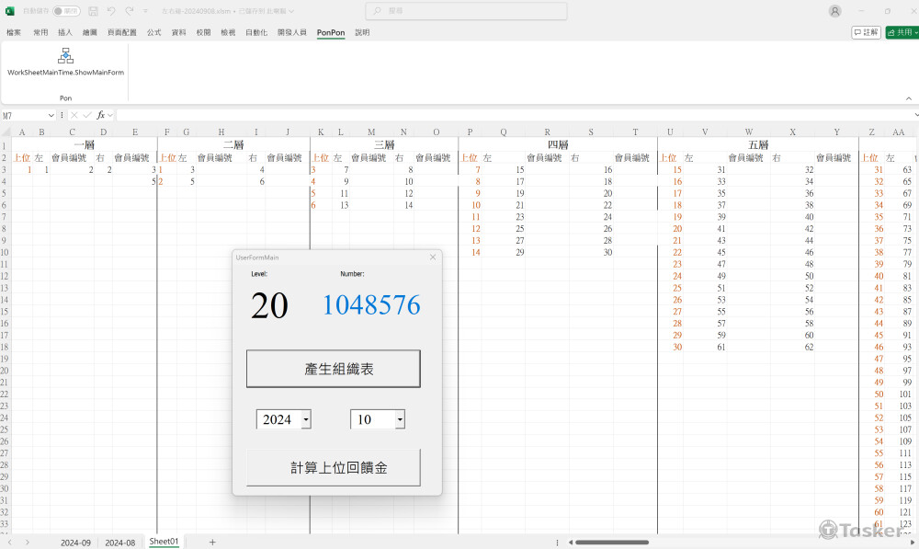
Task: Click the Undo arrow icon
Action: click(110, 11)
